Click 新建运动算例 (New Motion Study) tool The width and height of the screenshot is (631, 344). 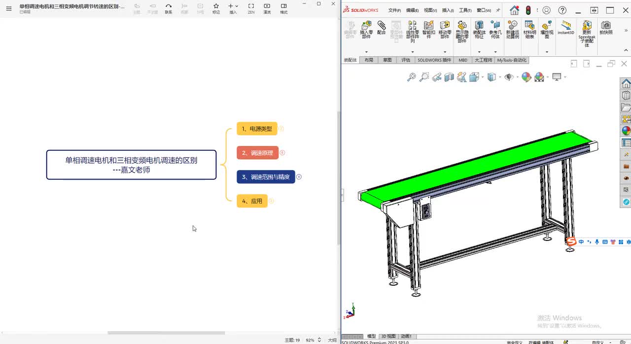pos(513,30)
